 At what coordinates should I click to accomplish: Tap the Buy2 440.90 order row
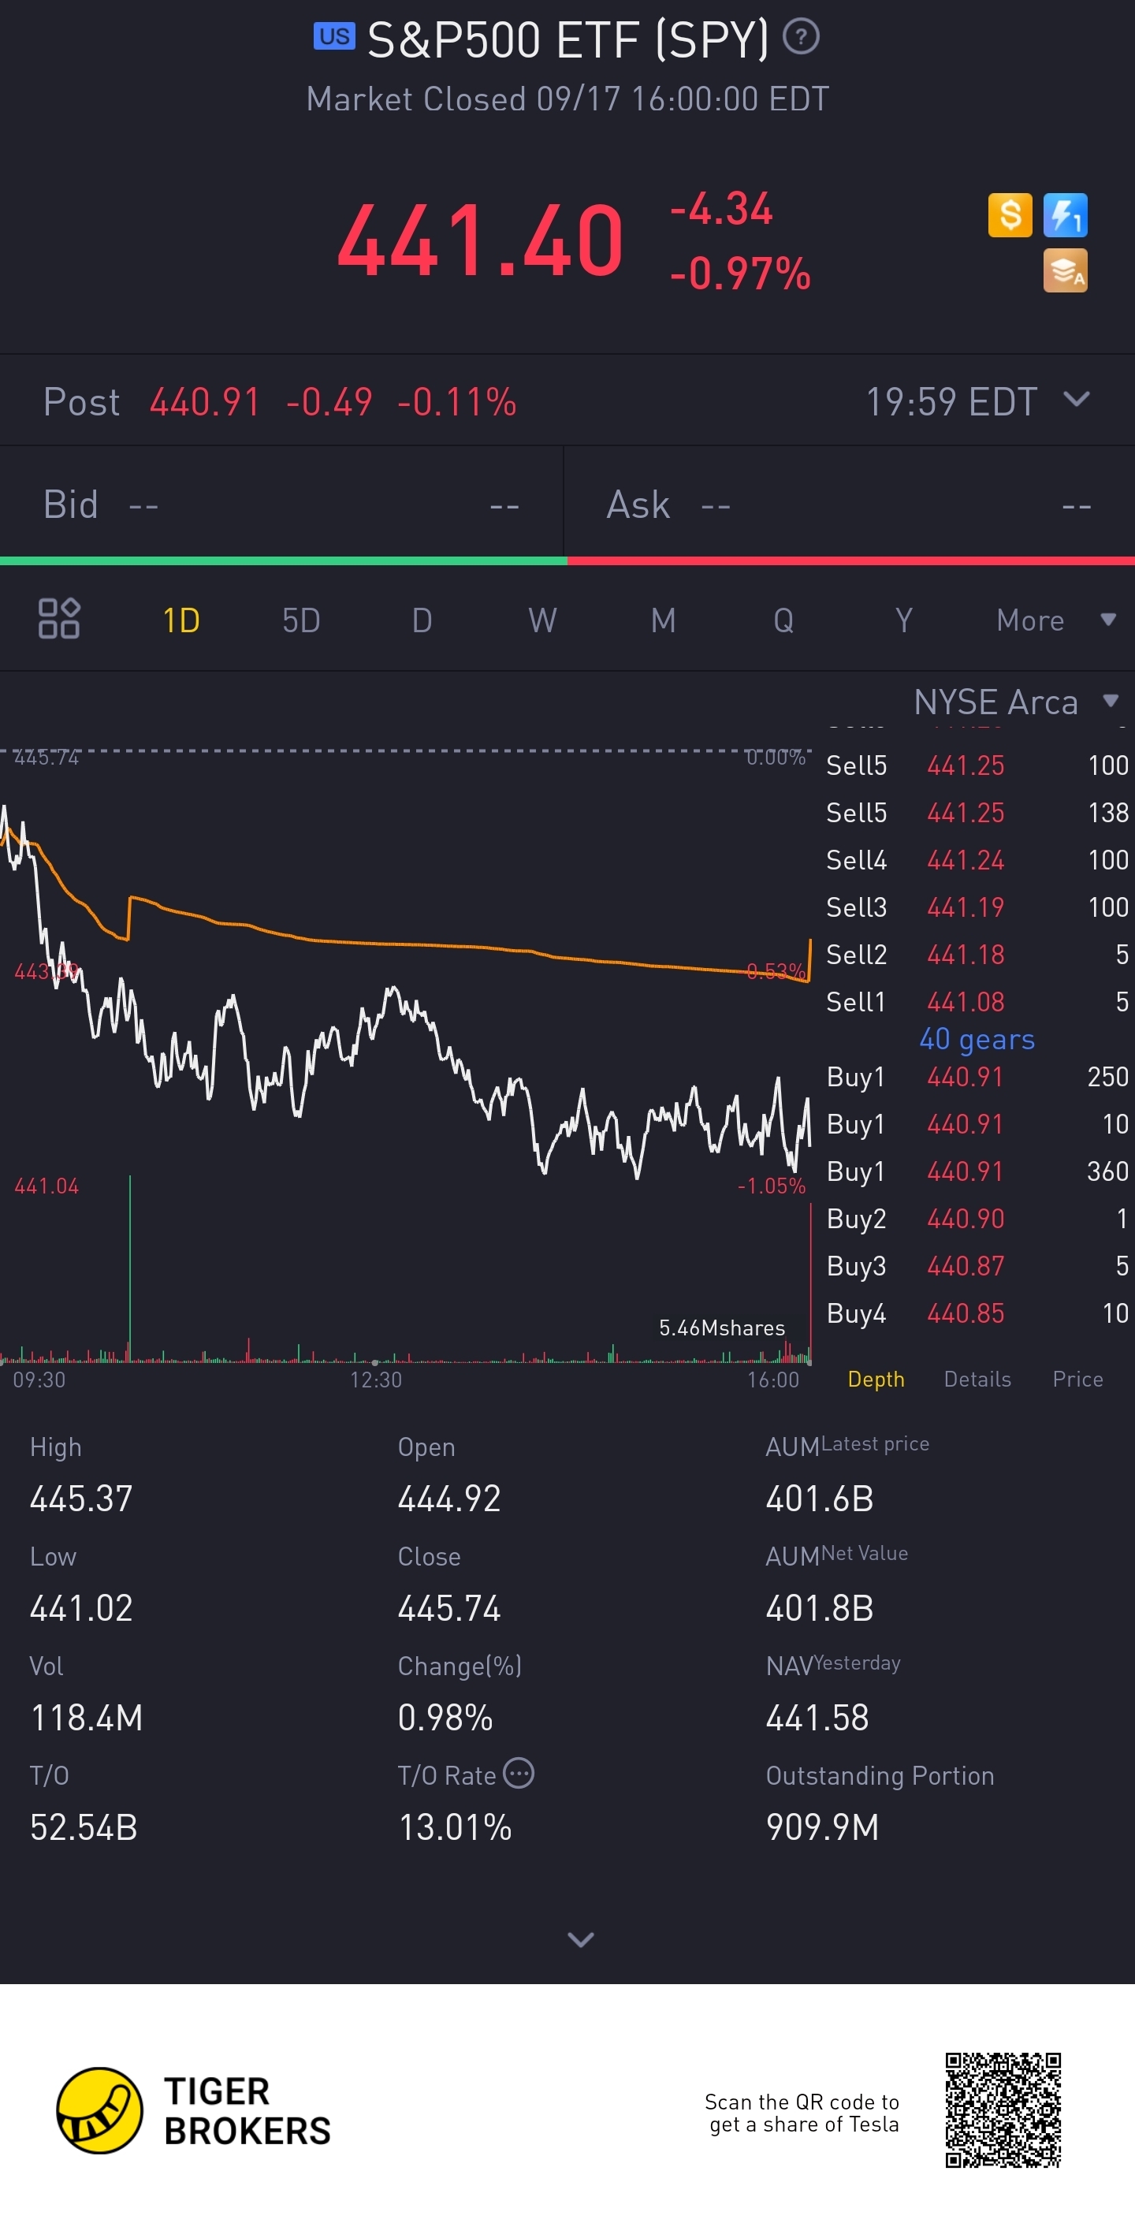977,1218
